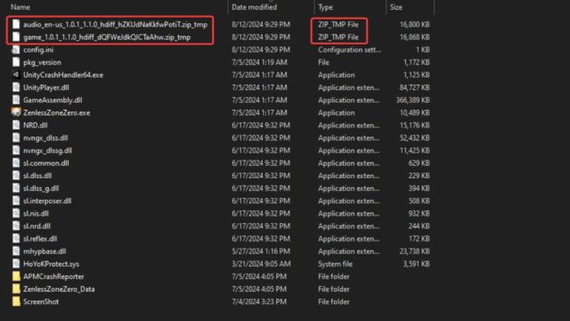This screenshot has height=321, width=570.
Task: Click the mhypbase.dll file icon
Action: pos(16,251)
